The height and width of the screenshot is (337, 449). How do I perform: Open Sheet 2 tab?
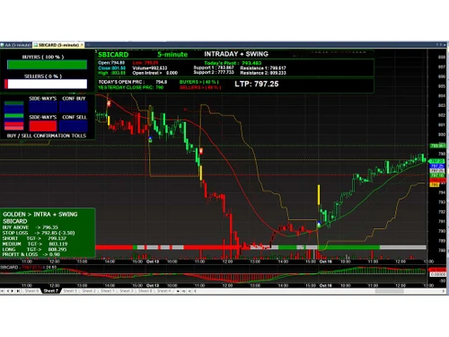pos(89,291)
